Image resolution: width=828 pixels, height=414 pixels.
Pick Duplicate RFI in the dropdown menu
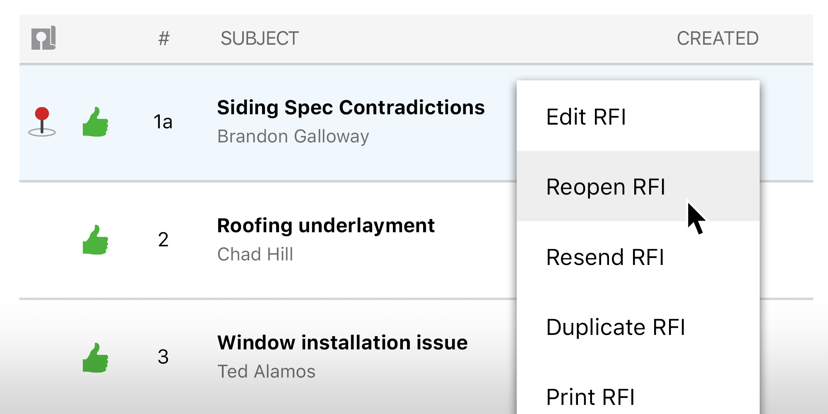[x=616, y=327]
